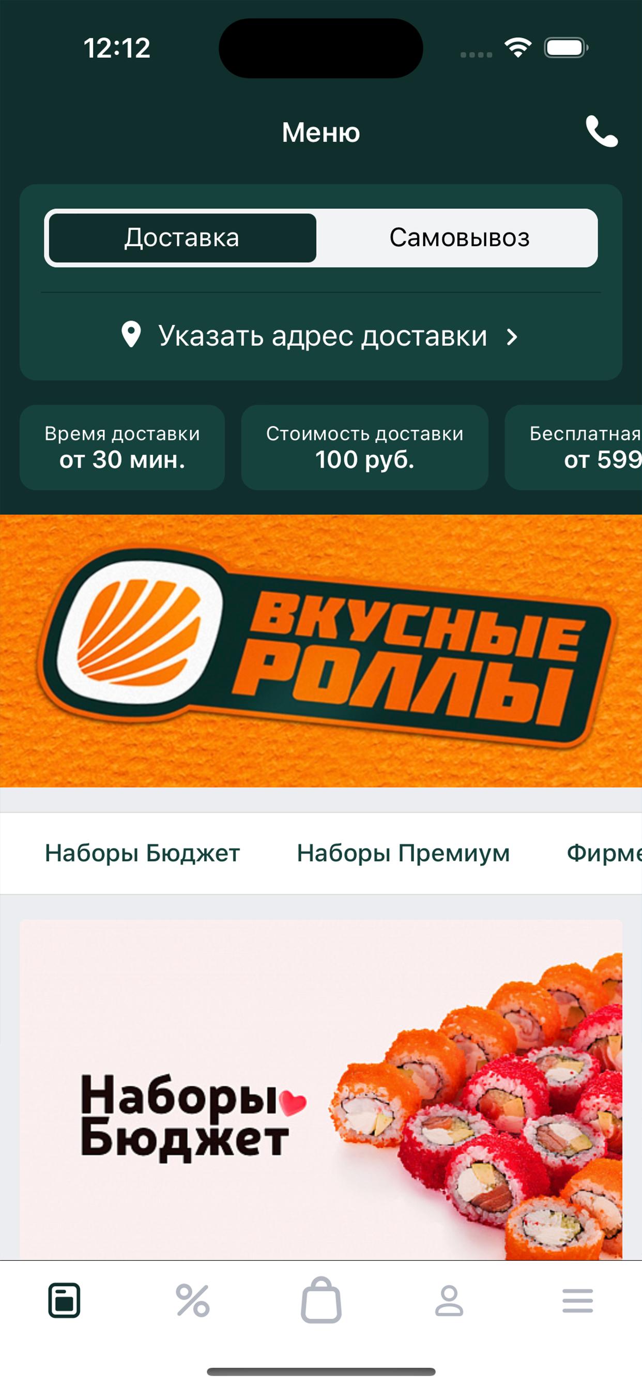Open the shopping bag cart icon
This screenshot has width=642, height=1389.
(x=321, y=1300)
